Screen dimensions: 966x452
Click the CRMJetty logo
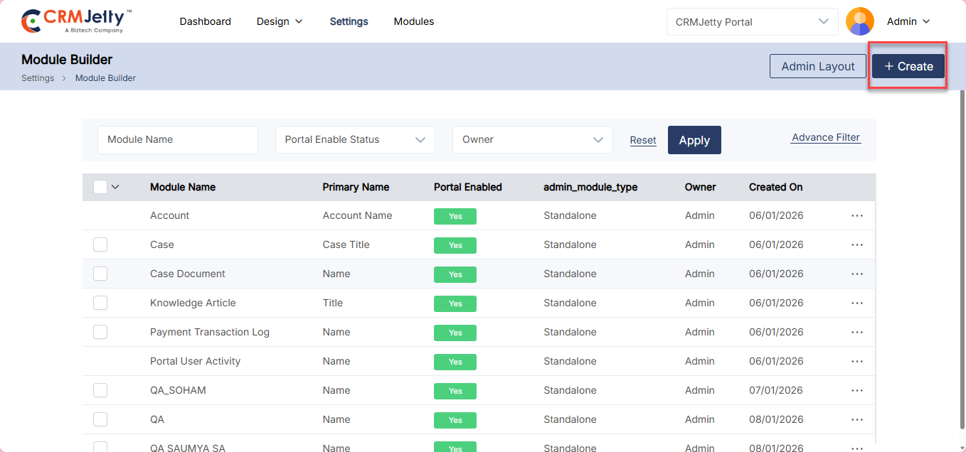pyautogui.click(x=76, y=21)
